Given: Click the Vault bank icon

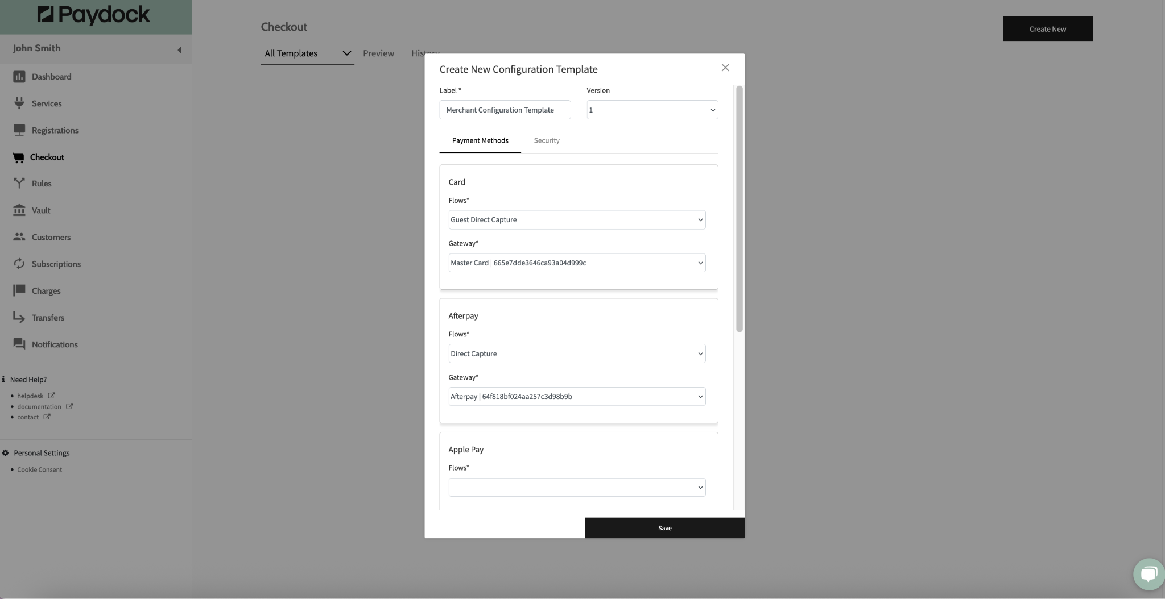Looking at the screenshot, I should [19, 210].
